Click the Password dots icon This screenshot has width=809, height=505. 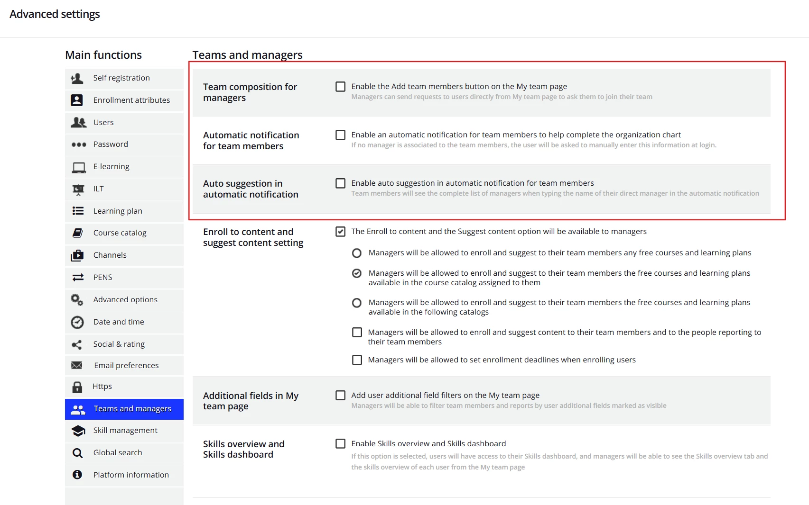[x=78, y=144]
